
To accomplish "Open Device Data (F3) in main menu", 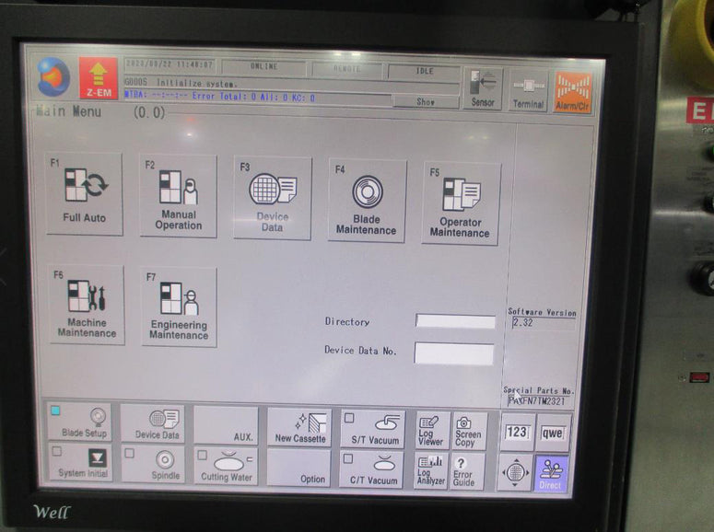I will (273, 199).
